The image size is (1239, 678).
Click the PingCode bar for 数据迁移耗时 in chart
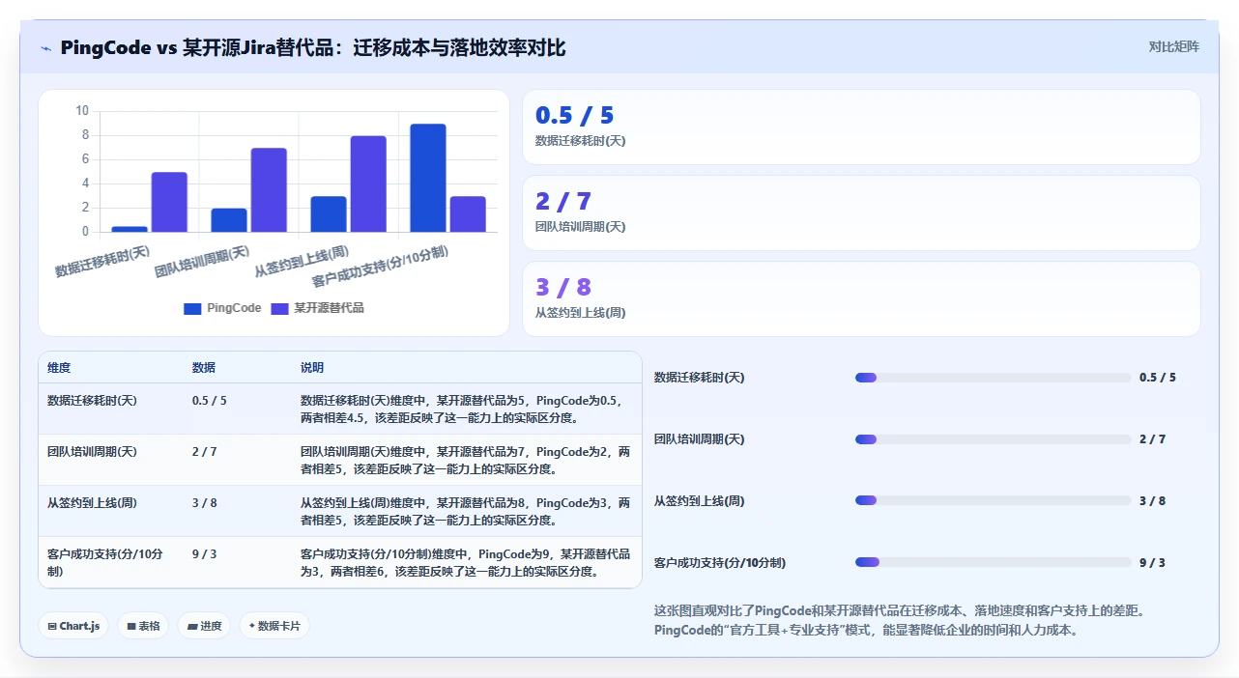[130, 229]
